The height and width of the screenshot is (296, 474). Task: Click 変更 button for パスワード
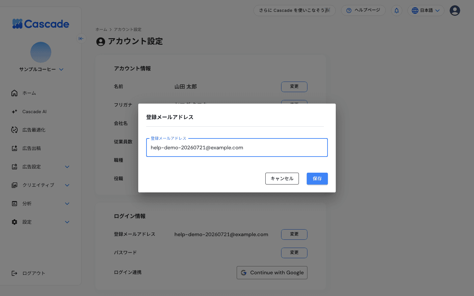[294, 253]
